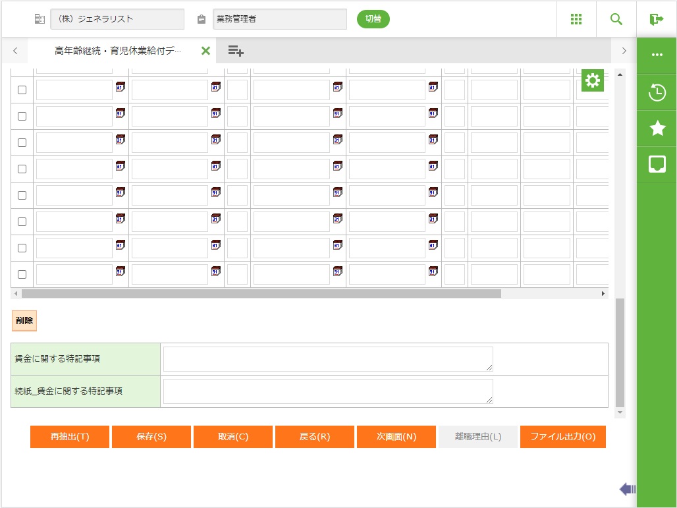Screen dimensions: 677x508
Task: Click the 再抽出(T) button
Action: coord(70,437)
